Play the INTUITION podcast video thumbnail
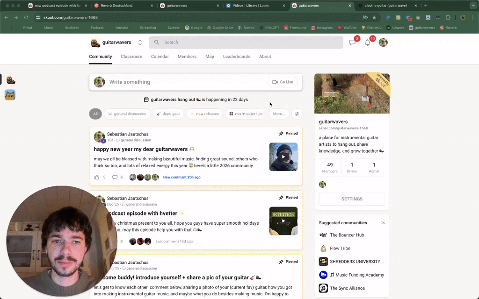Screen dimensions: 479x299 tap(283, 221)
